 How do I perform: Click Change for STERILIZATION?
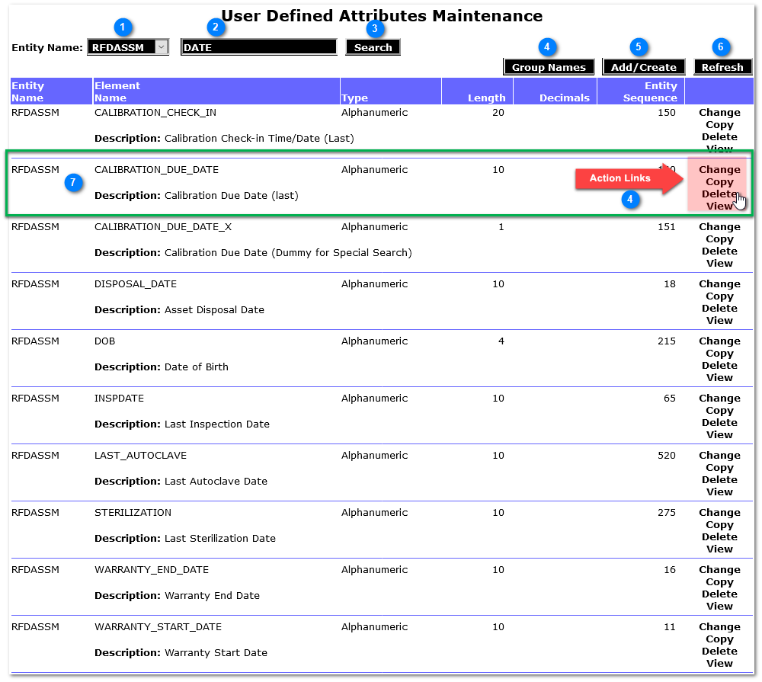719,512
